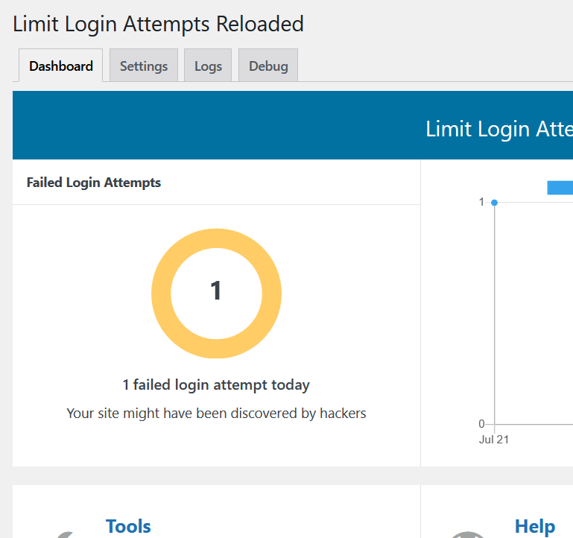This screenshot has width=573, height=538.
Task: Click the 'Jul 21' axis label
Action: click(494, 440)
